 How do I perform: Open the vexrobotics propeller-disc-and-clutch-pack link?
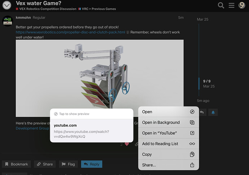(70, 32)
